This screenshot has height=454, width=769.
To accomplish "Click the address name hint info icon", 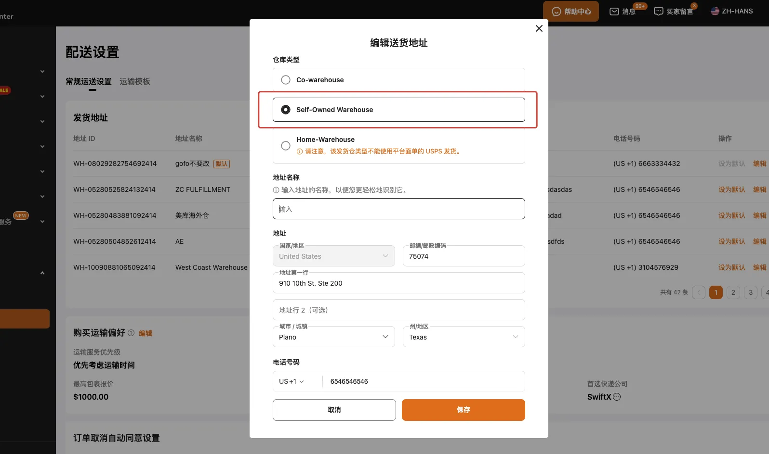I will 276,190.
